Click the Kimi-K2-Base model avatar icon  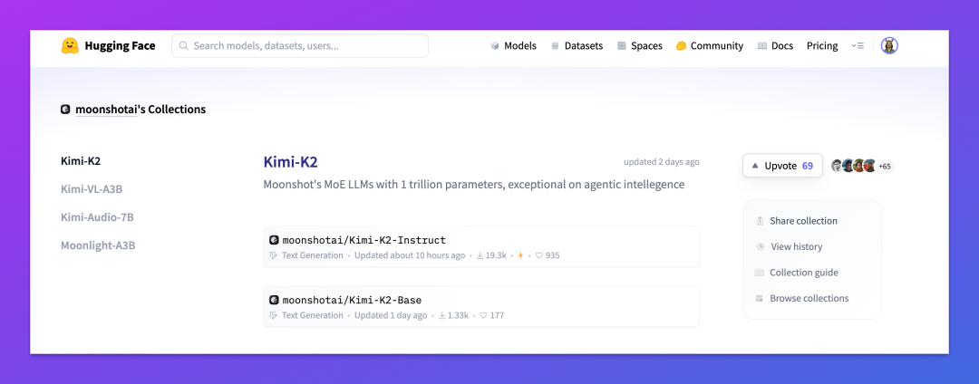click(274, 300)
